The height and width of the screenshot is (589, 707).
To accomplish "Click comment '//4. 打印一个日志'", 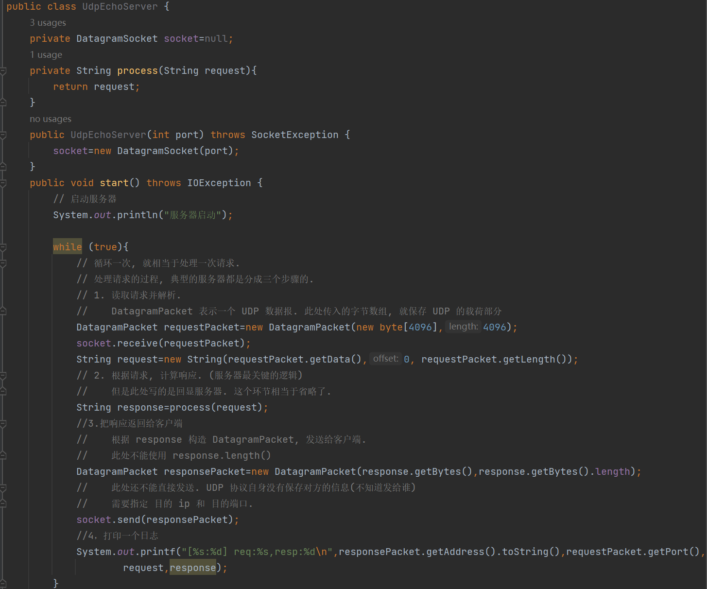I will [x=117, y=536].
